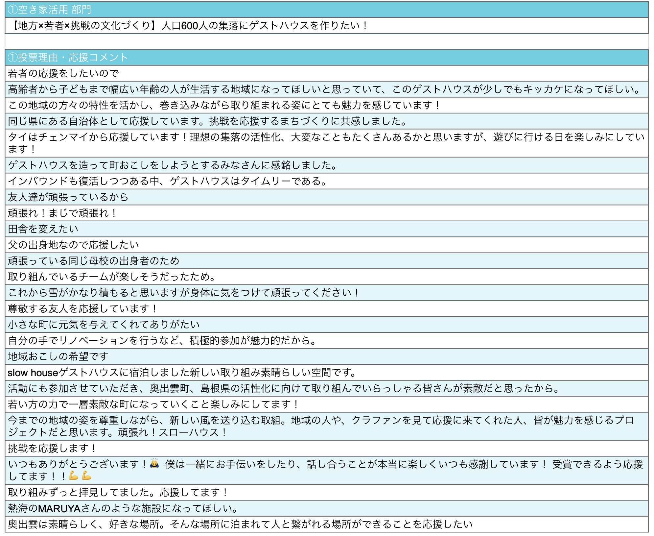This screenshot has height=536, width=654.
Task: Click the first flexed bicep emoji
Action: pyautogui.click(x=74, y=475)
